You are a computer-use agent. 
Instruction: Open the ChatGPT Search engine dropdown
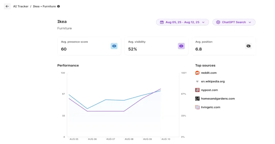click(234, 22)
